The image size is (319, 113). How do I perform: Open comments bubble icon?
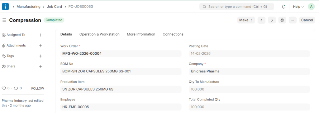(x=16, y=88)
